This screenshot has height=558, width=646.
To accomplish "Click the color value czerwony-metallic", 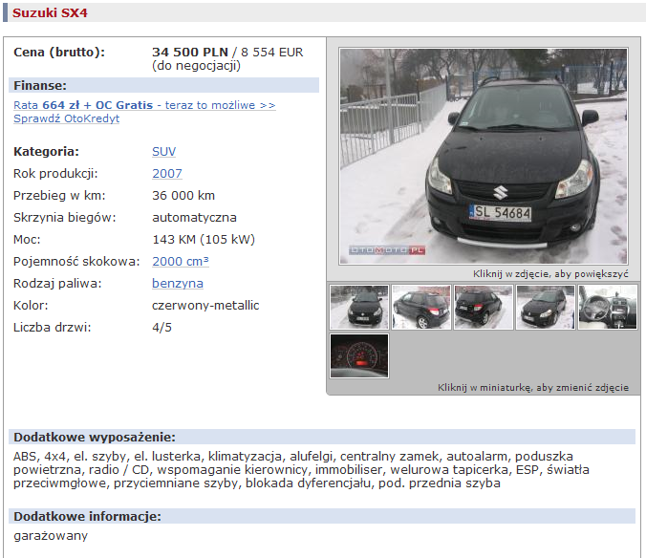I will pos(205,305).
